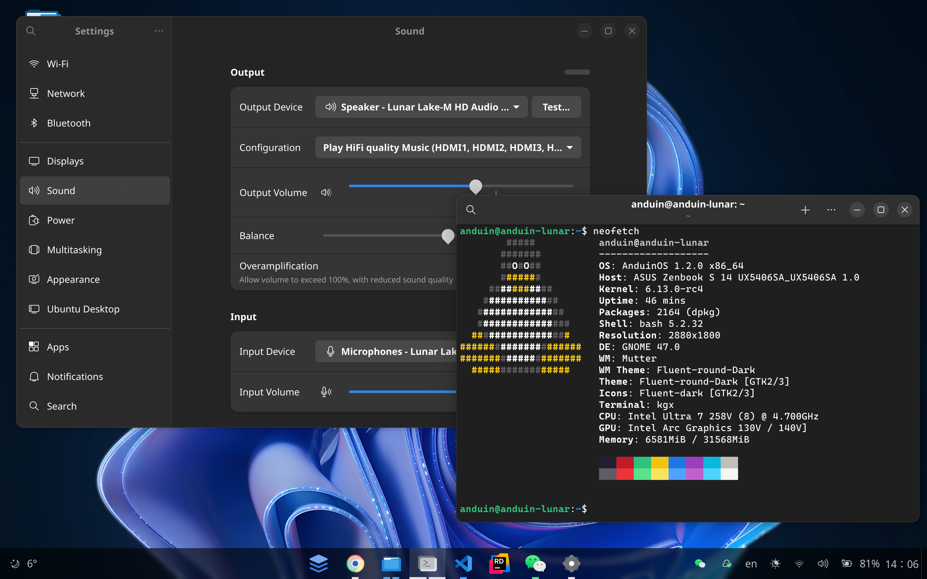The width and height of the screenshot is (927, 579).
Task: Open Multitasking settings panel
Action: tap(95, 250)
